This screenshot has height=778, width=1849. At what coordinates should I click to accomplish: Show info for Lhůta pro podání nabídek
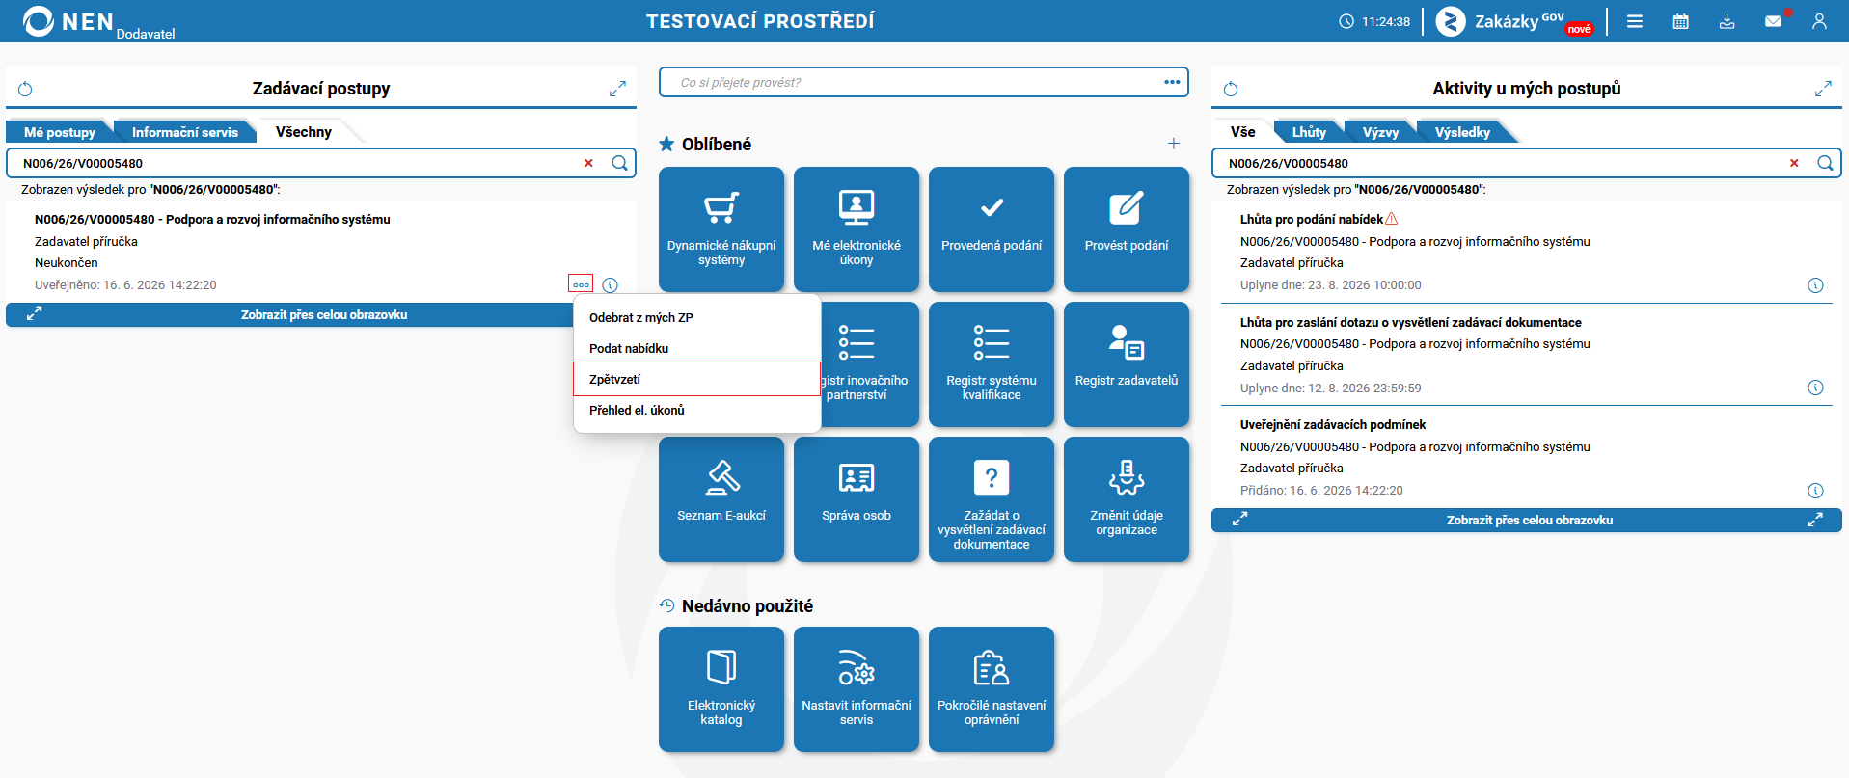(x=1815, y=284)
